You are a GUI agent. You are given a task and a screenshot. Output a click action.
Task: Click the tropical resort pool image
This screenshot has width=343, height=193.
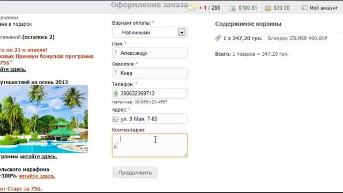point(44,119)
